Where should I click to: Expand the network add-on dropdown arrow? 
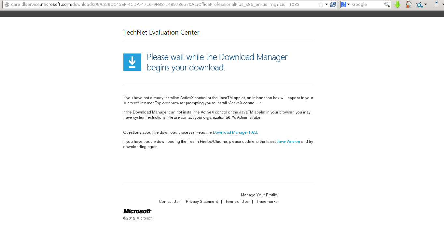pyautogui.click(x=425, y=5)
